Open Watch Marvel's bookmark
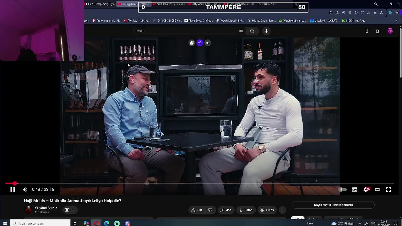 pyautogui.click(x=230, y=21)
